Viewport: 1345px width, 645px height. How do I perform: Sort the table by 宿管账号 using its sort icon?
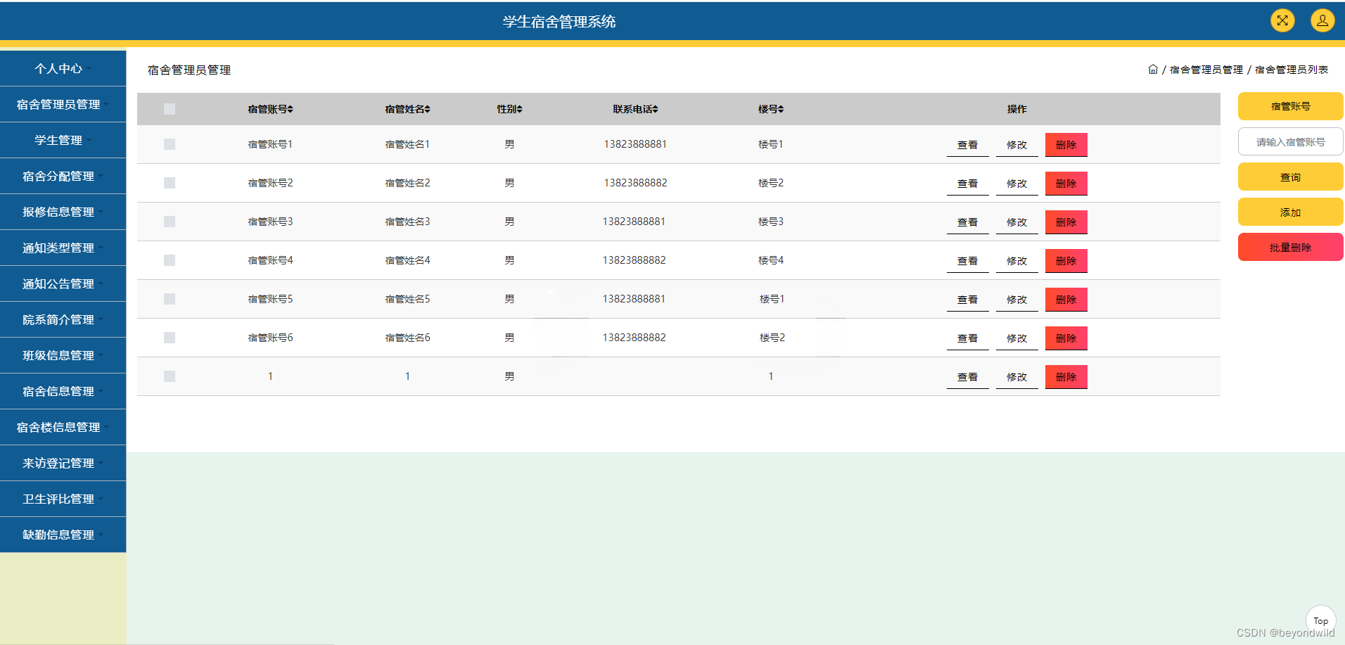pyautogui.click(x=290, y=109)
